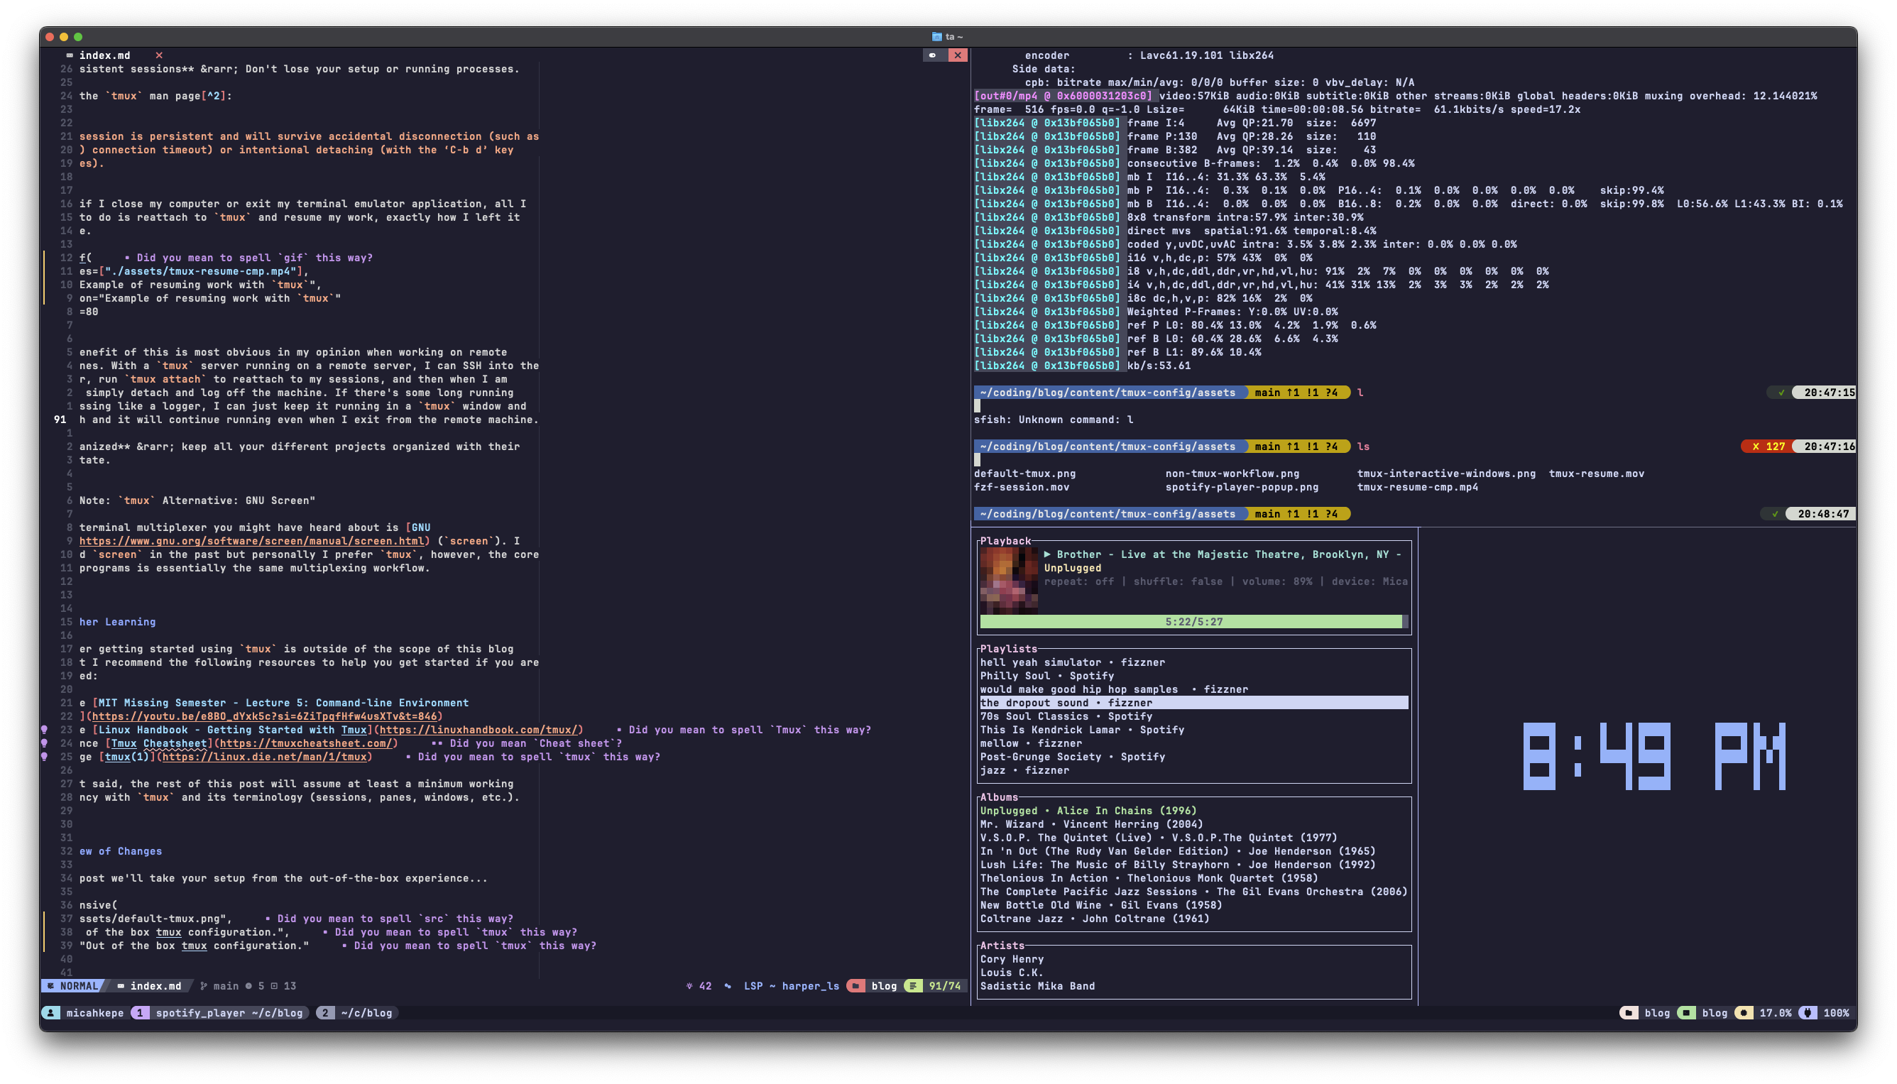The height and width of the screenshot is (1084, 1897).
Task: Open album Lush Life by Joe Henderson
Action: coord(1177,865)
